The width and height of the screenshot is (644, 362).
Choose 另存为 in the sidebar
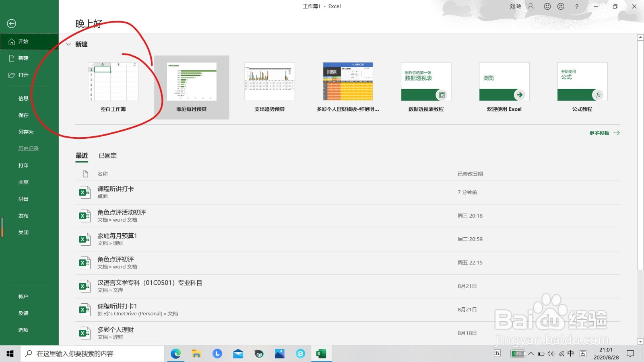point(29,132)
